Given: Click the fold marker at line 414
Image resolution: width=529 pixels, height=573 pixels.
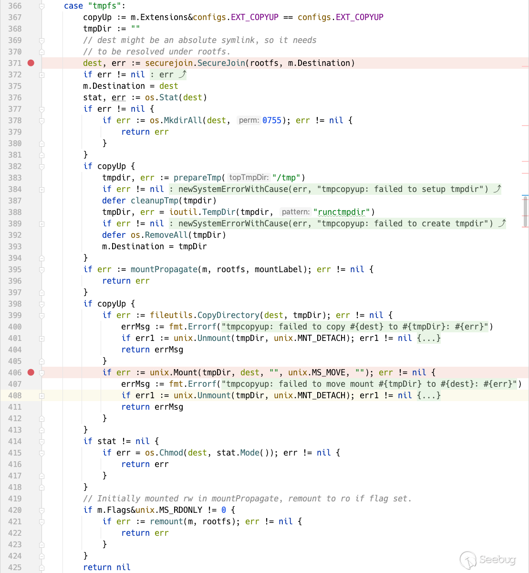Looking at the screenshot, I should [x=42, y=441].
